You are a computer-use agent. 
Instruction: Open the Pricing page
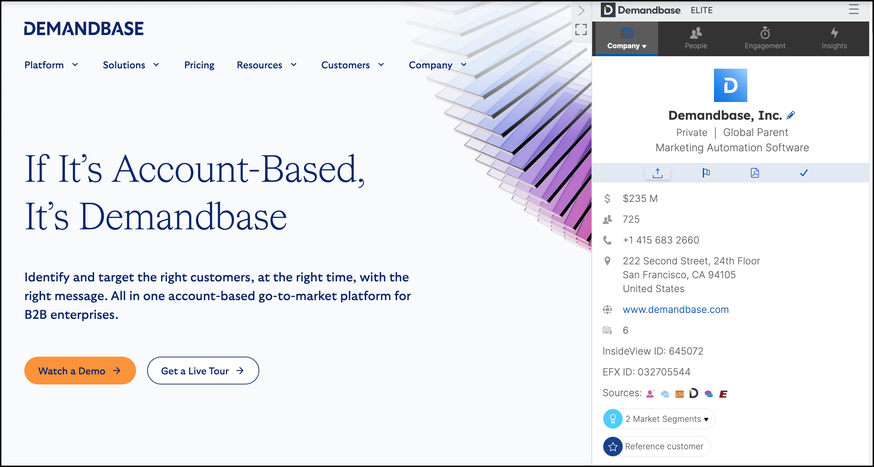coord(199,65)
